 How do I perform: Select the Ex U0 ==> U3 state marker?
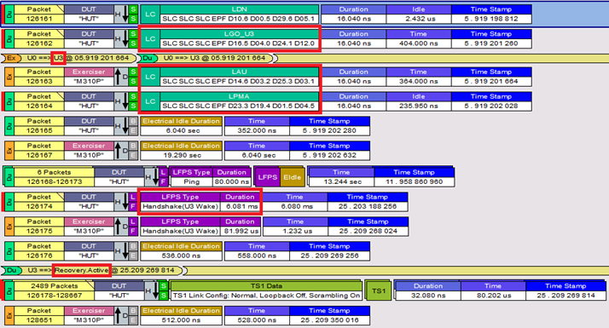70,58
